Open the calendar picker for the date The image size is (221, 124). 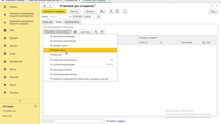click(98, 17)
